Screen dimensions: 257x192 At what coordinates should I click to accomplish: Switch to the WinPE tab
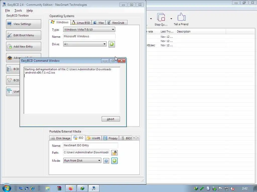point(93,138)
